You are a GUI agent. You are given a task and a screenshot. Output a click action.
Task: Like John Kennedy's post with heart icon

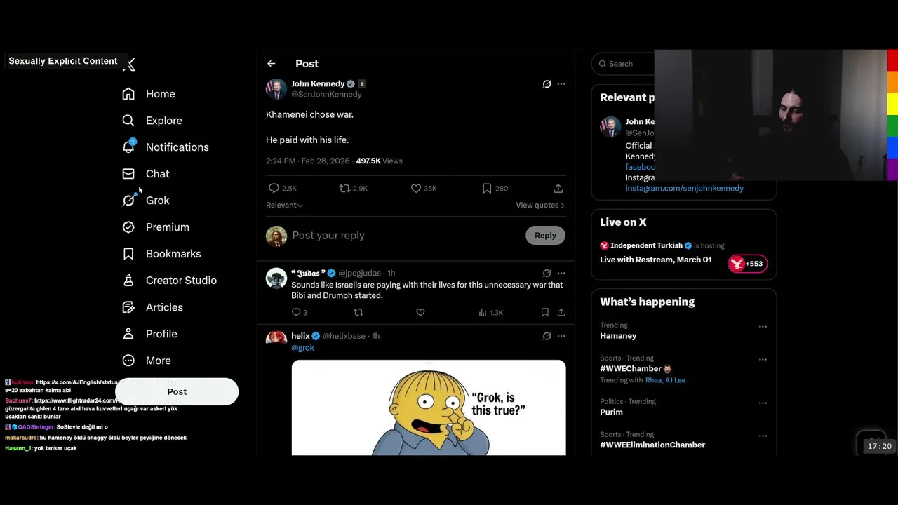point(416,188)
